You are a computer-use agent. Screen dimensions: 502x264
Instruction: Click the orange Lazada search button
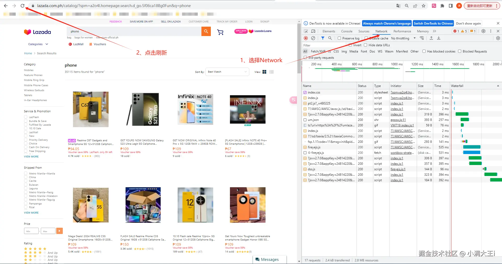pyautogui.click(x=206, y=31)
